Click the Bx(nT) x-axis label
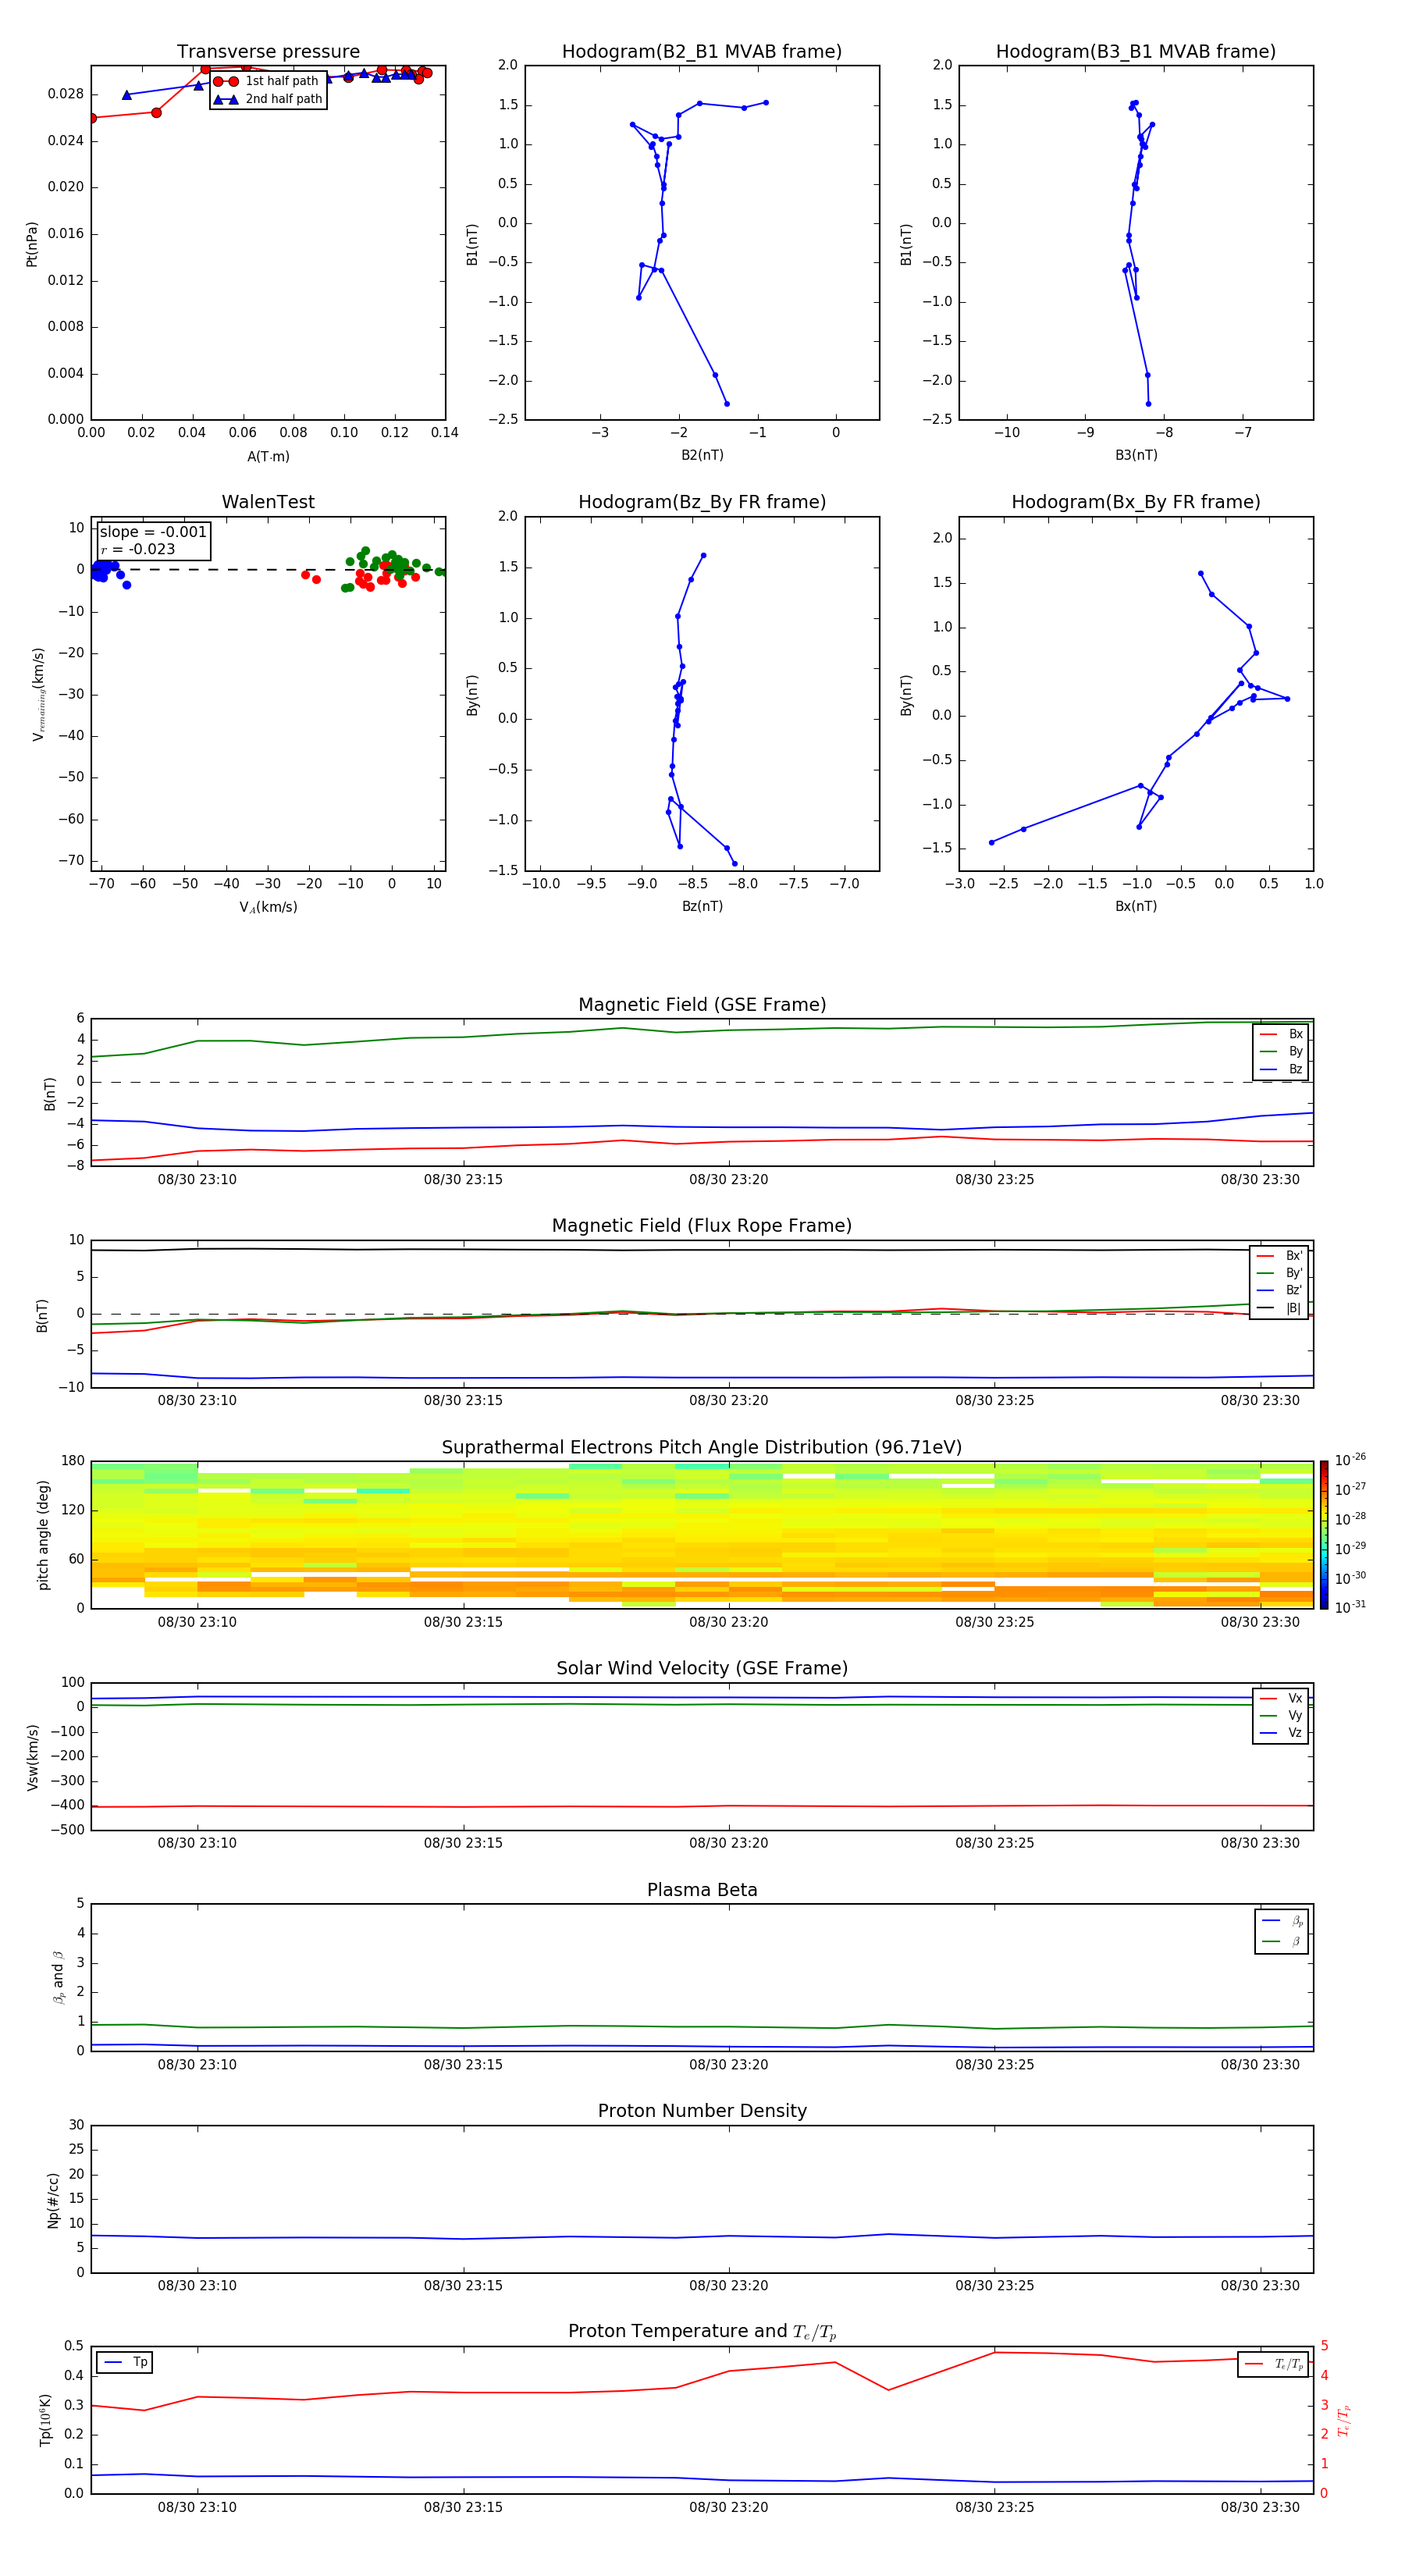Viewport: 1405px width, 2576px height. (1136, 906)
